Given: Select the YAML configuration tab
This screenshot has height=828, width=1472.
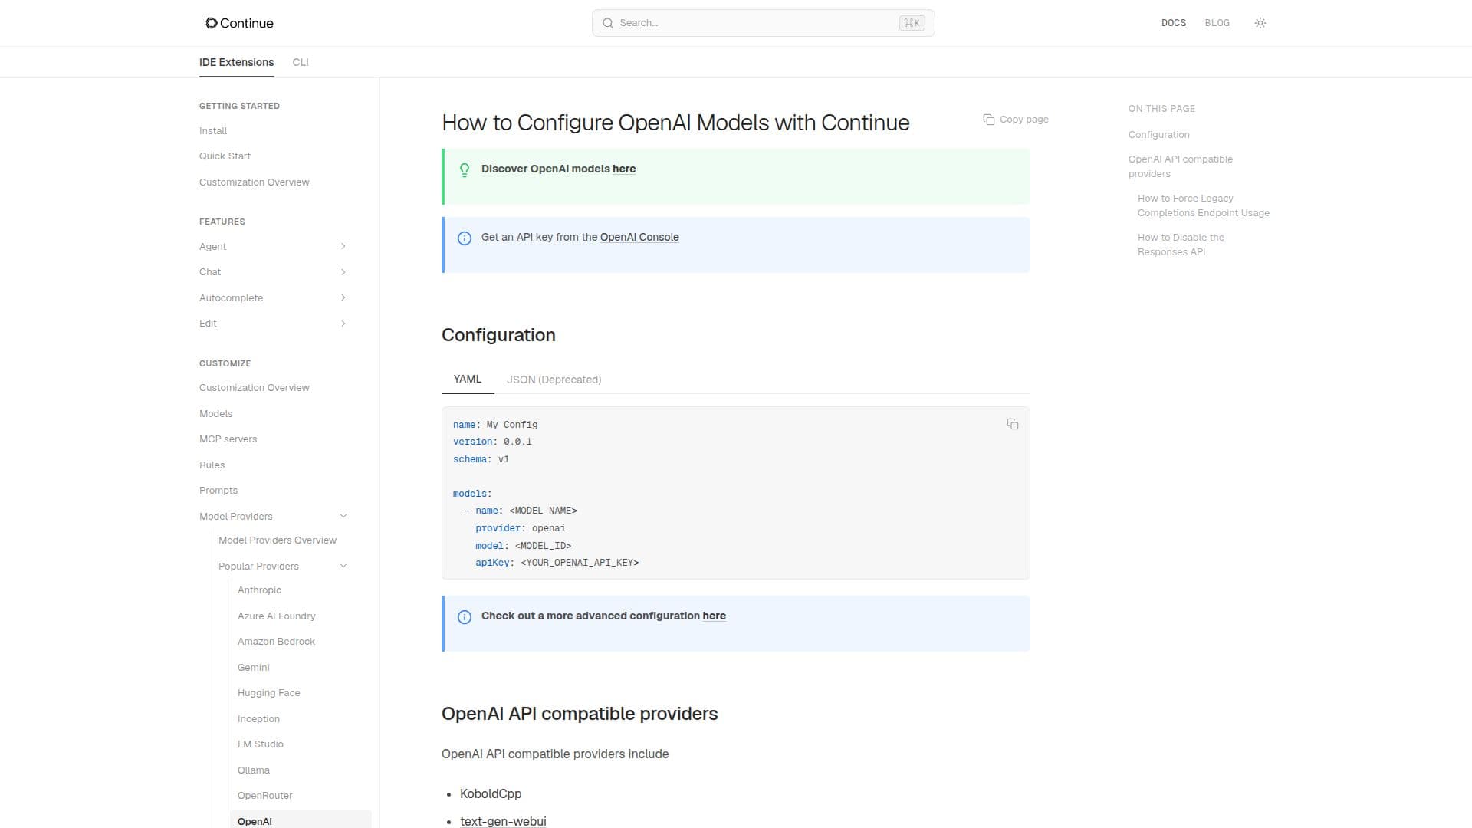Looking at the screenshot, I should coord(467,379).
